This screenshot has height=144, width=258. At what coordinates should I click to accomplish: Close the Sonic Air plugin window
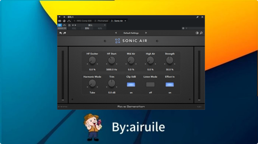click(202, 17)
